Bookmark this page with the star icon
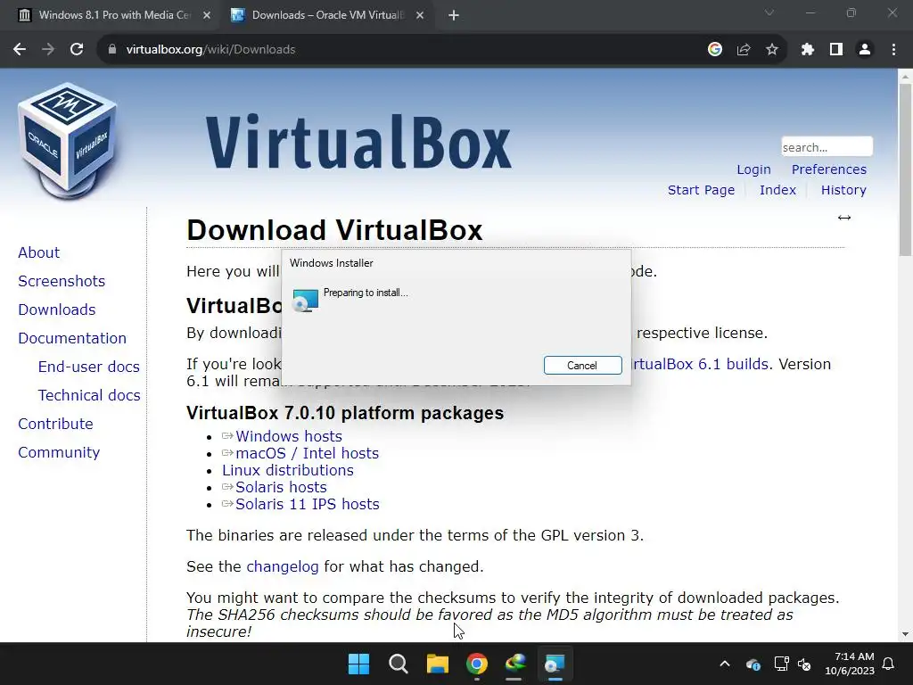This screenshot has width=913, height=685. (772, 50)
